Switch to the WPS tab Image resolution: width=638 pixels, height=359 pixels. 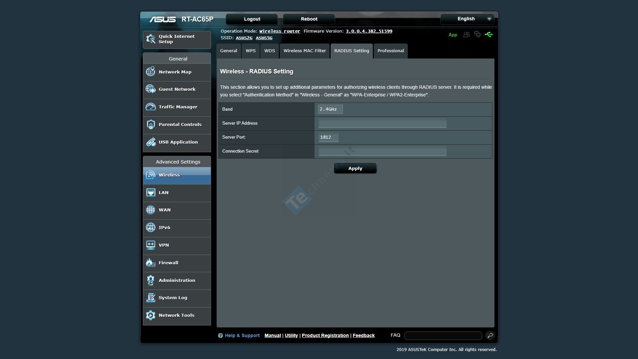click(x=251, y=51)
